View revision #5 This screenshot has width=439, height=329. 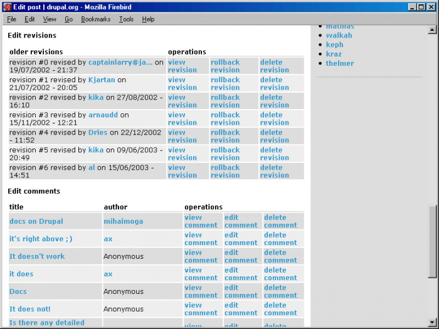(x=182, y=154)
